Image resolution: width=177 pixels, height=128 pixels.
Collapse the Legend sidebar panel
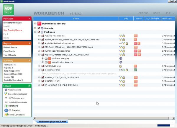pos(29,86)
